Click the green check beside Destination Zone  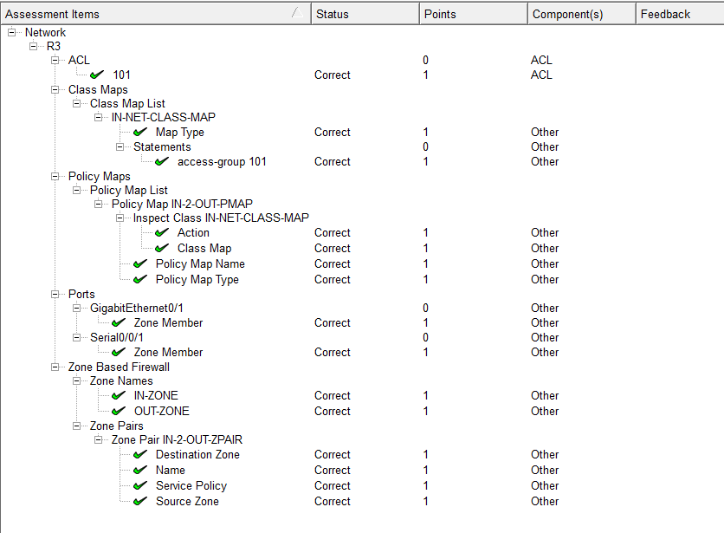140,454
